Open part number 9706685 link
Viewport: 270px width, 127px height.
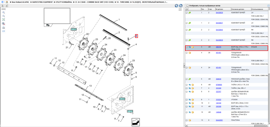tap(219, 85)
